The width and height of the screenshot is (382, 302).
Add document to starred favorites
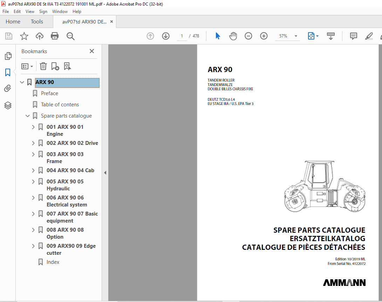pyautogui.click(x=24, y=36)
